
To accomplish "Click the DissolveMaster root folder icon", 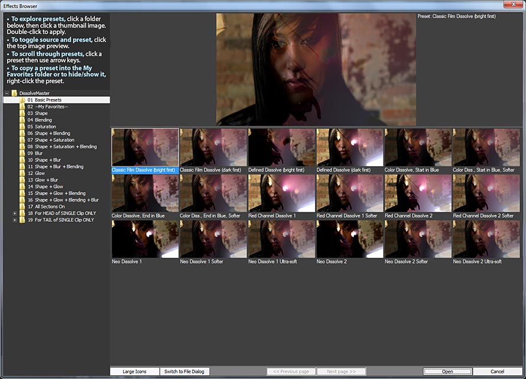I will tap(15, 93).
